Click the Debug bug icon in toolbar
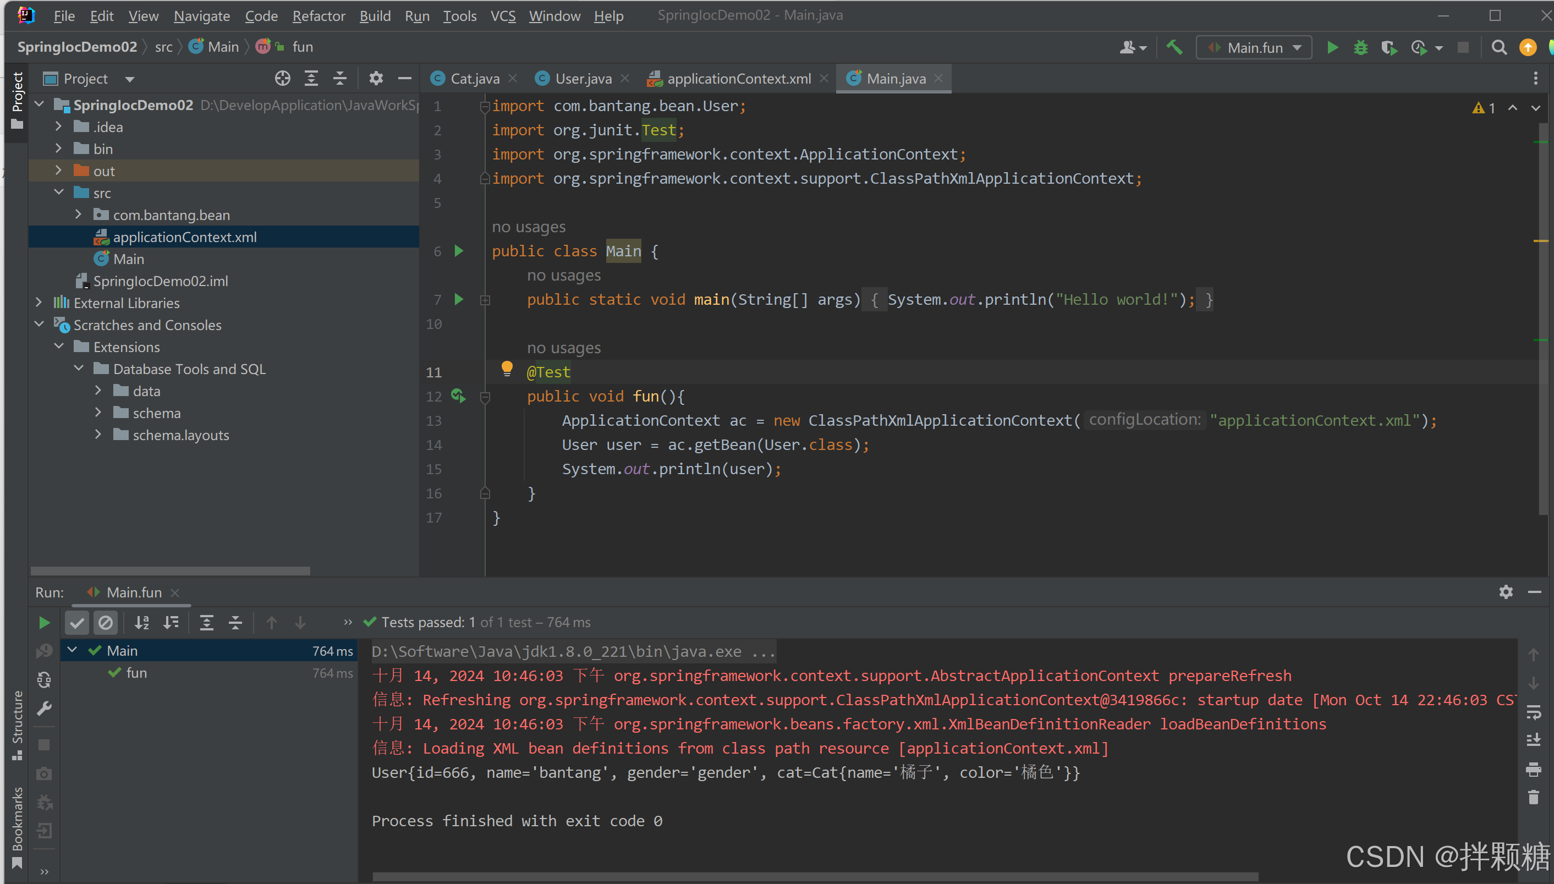This screenshot has width=1554, height=884. click(1360, 47)
